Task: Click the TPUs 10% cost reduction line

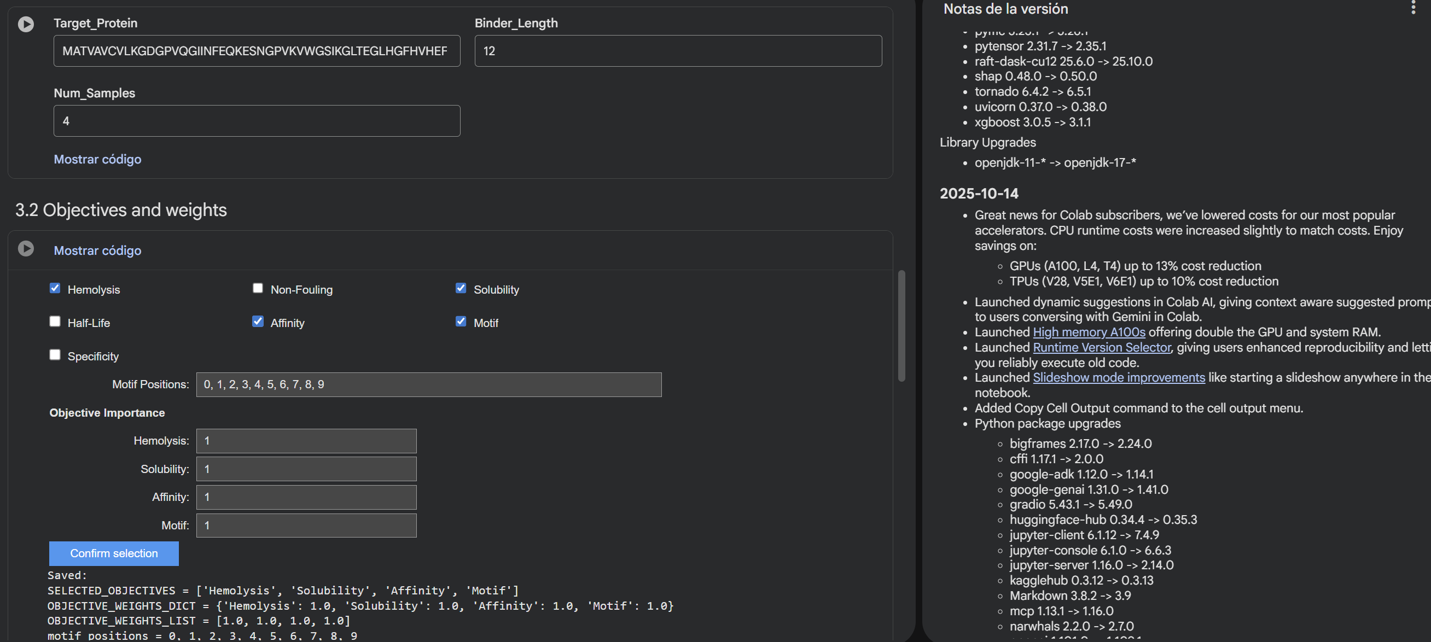Action: tap(1144, 282)
